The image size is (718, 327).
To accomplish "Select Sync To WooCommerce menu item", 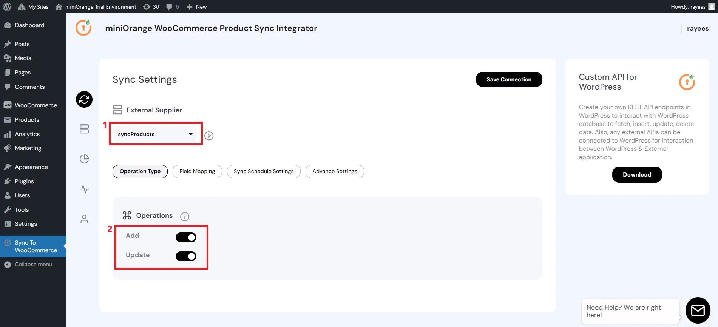I will point(33,246).
